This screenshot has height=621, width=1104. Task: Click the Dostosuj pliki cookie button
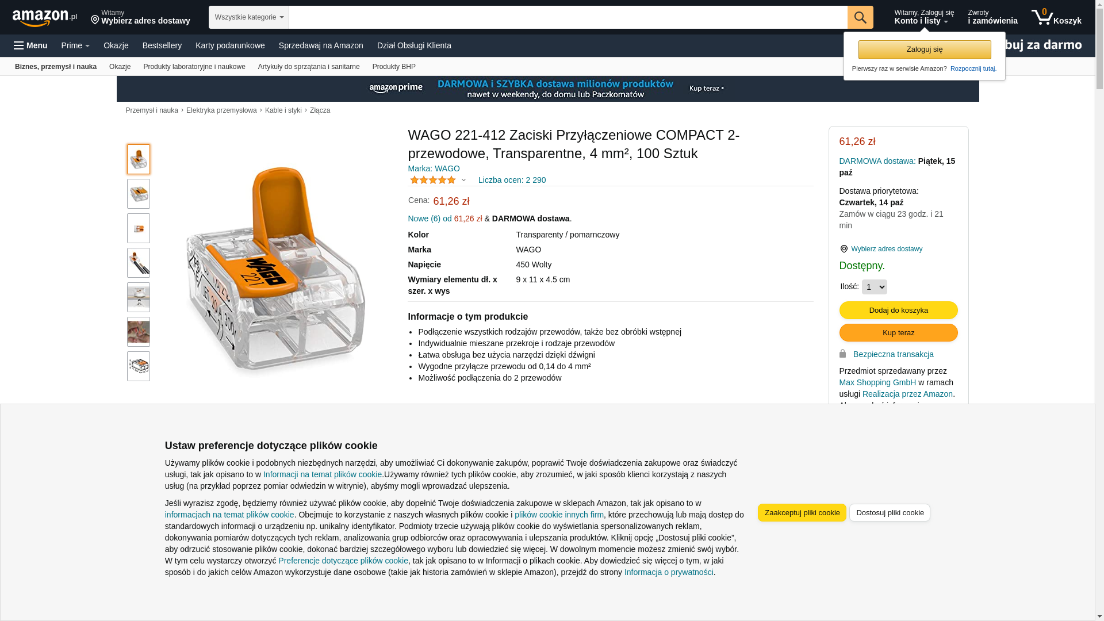point(890,513)
